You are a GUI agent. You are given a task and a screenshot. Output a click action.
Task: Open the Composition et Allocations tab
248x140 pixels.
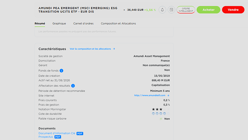pos(118,23)
